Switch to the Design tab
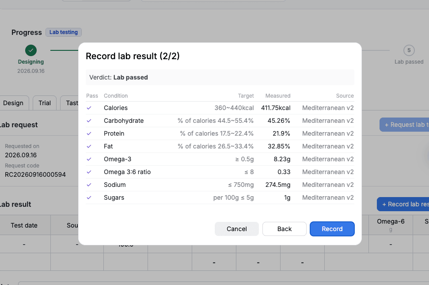 point(13,103)
